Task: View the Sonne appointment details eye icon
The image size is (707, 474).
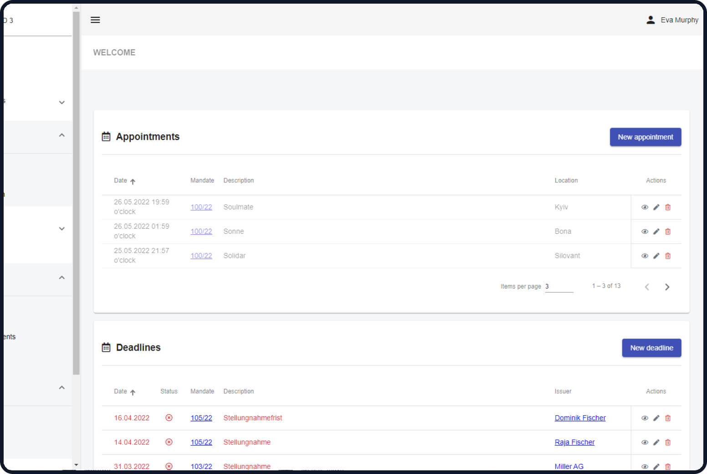Action: pyautogui.click(x=645, y=232)
